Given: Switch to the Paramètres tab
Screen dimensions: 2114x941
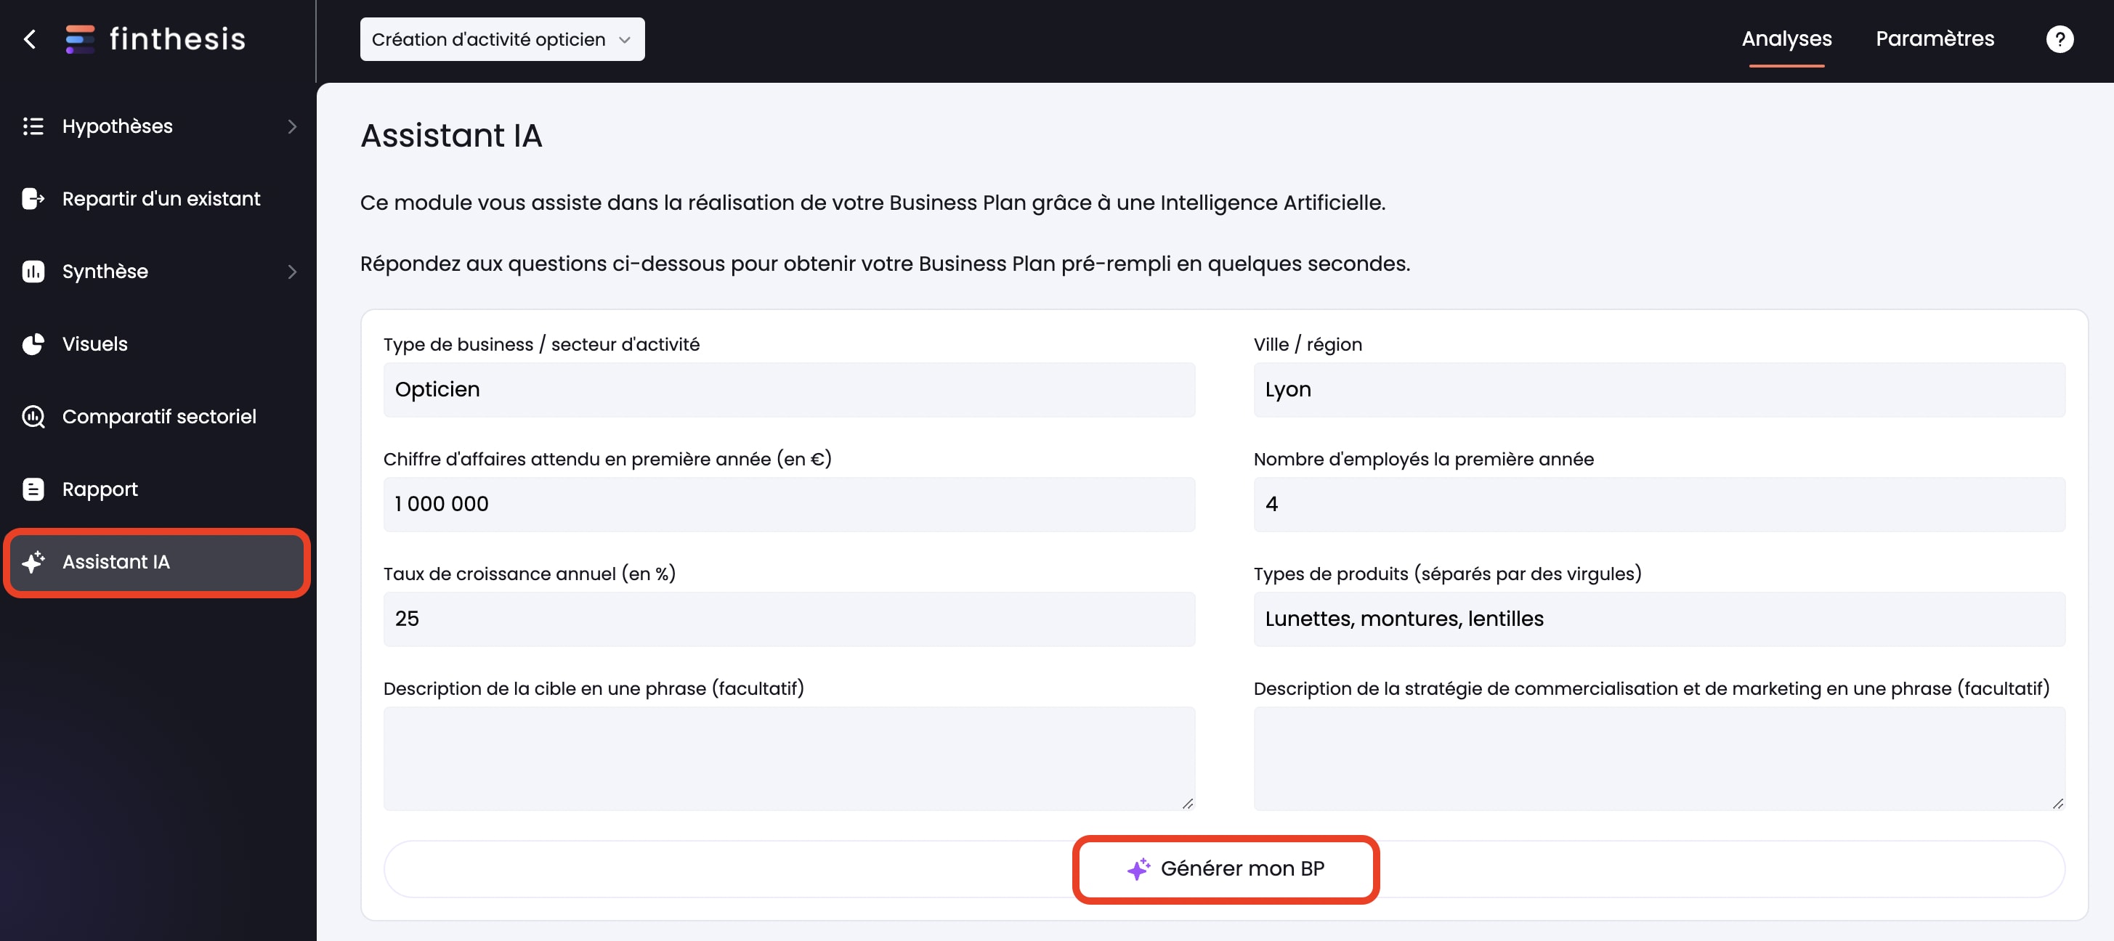Looking at the screenshot, I should click(1935, 38).
